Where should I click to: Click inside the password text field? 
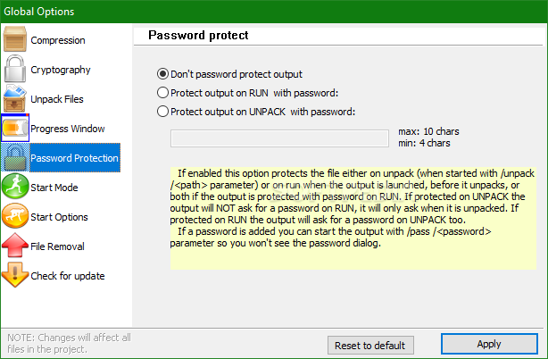[x=279, y=138]
